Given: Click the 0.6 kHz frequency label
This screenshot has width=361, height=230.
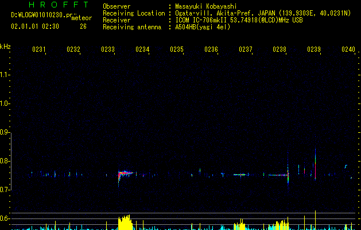Looking at the screenshot, I should click(x=5, y=218).
